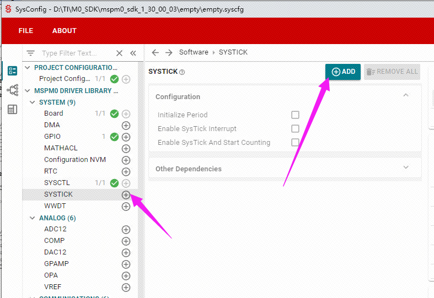Add a SYSTICK instance via sidebar plus icon

click(x=126, y=194)
